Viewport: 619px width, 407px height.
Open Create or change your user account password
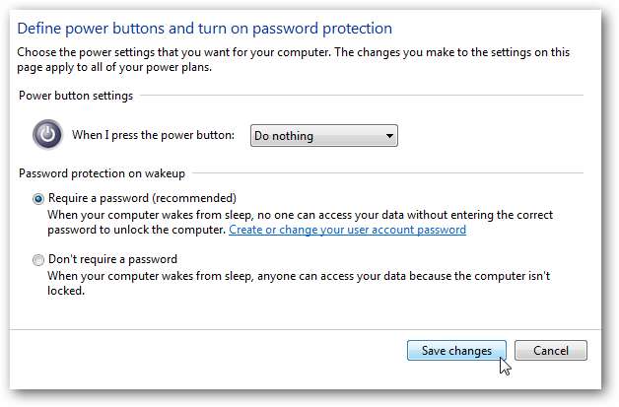(347, 230)
